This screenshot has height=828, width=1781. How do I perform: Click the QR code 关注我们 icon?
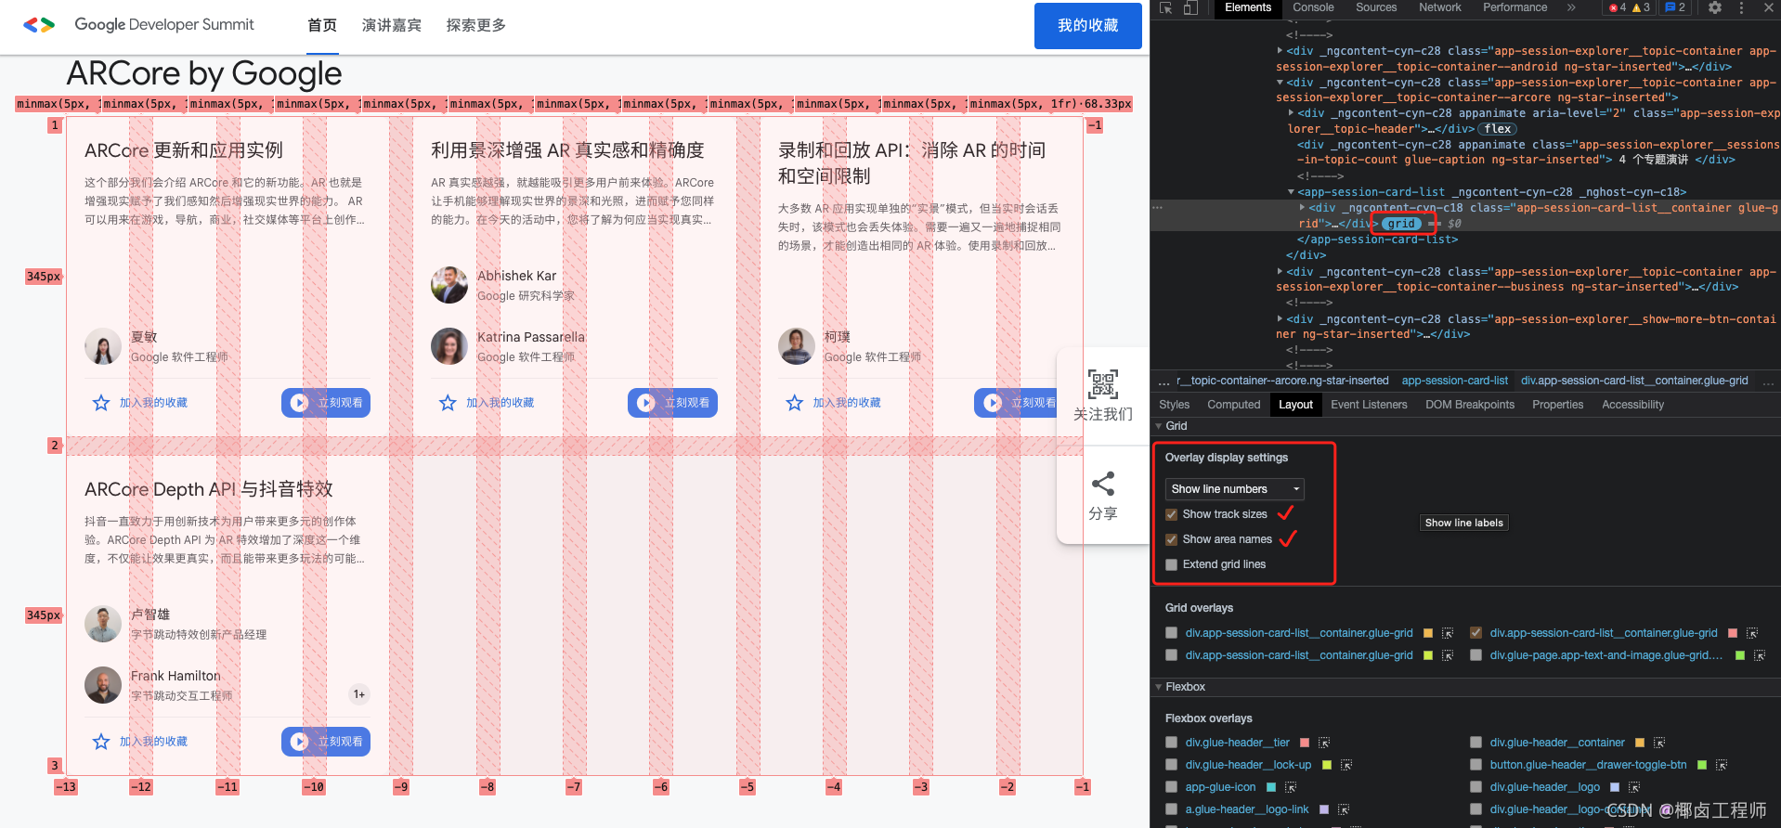point(1103,383)
